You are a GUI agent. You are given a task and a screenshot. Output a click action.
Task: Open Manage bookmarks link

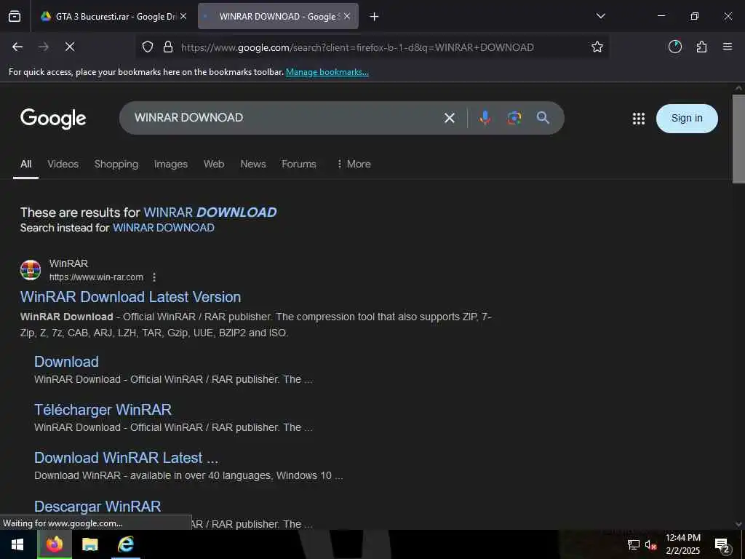click(x=327, y=72)
